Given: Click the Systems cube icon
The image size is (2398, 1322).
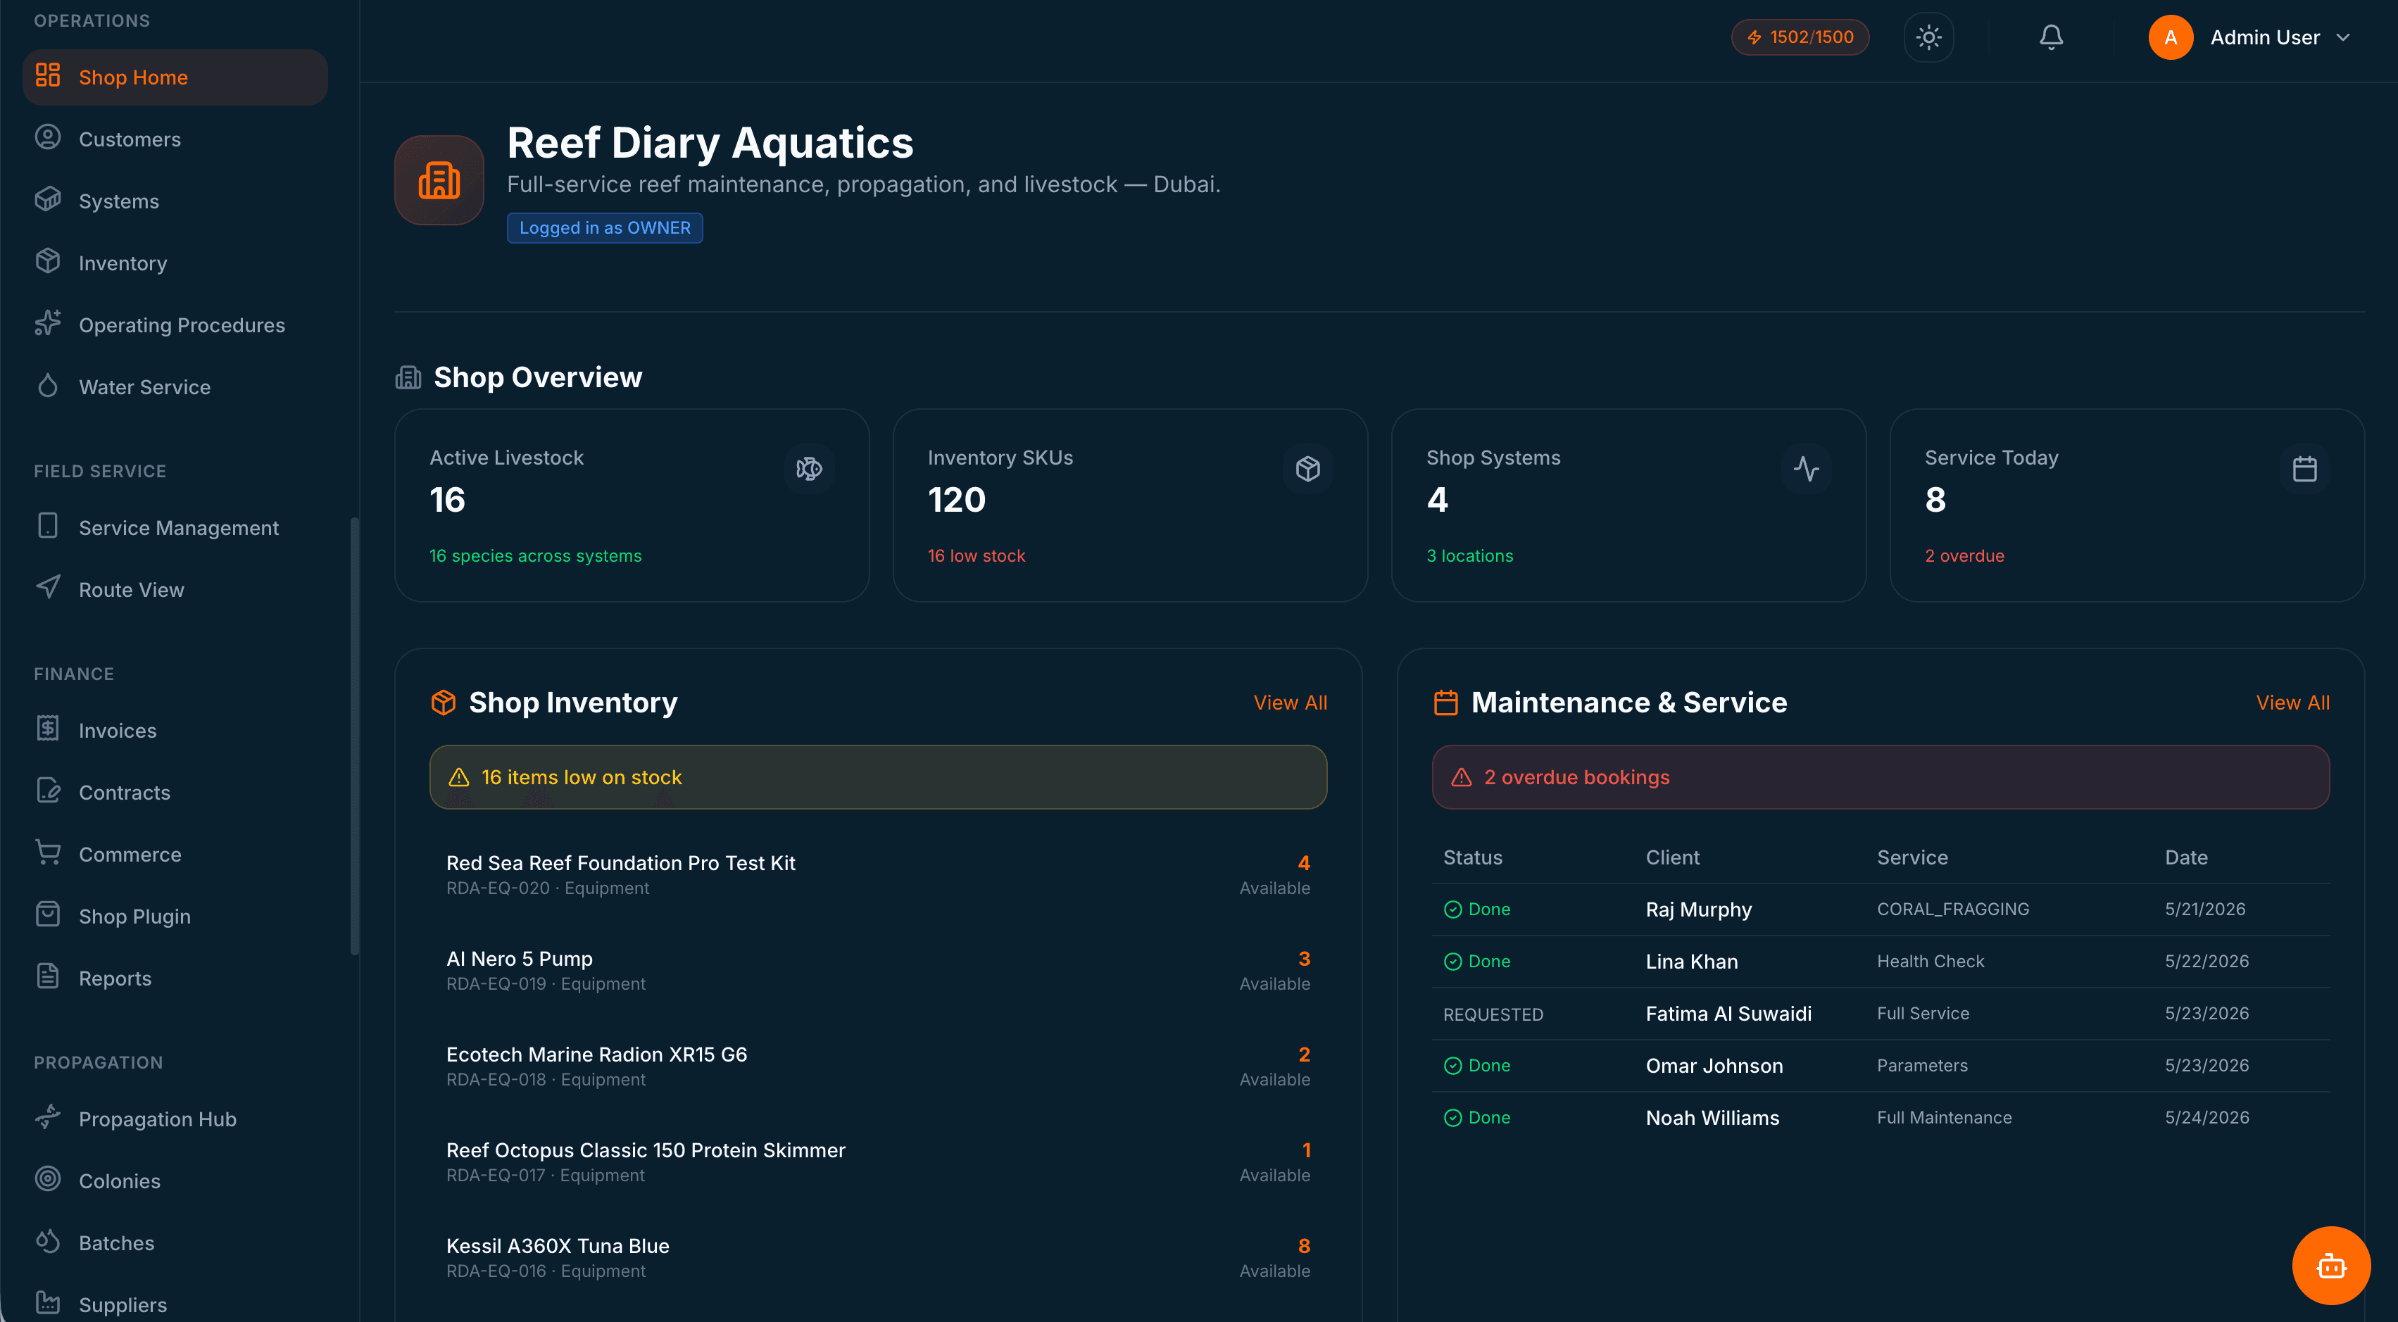Looking at the screenshot, I should pyautogui.click(x=47, y=200).
